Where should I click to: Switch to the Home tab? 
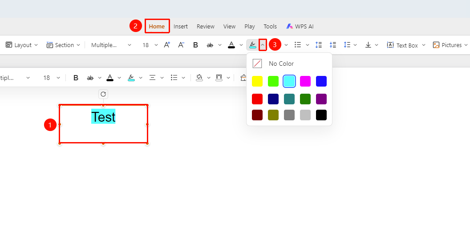pos(157,26)
